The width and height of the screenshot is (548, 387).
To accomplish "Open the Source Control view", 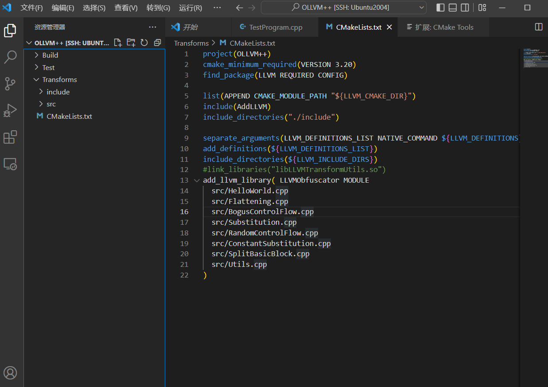I will (x=10, y=83).
